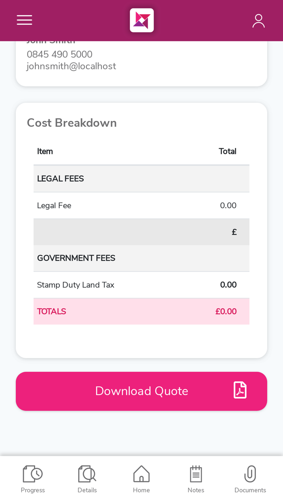Tap the app logo in header
Image resolution: width=283 pixels, height=504 pixels.
[x=141, y=20]
